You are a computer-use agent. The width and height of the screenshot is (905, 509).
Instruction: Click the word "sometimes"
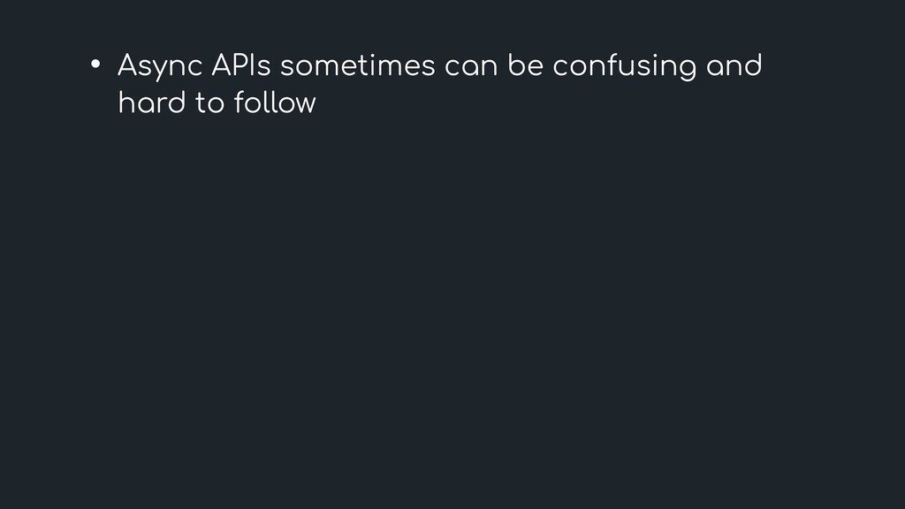tap(357, 65)
